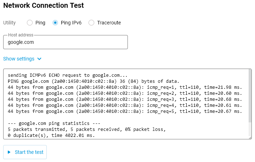Click the Ping label text
Screen dimensions: 255x162
[x=40, y=23]
